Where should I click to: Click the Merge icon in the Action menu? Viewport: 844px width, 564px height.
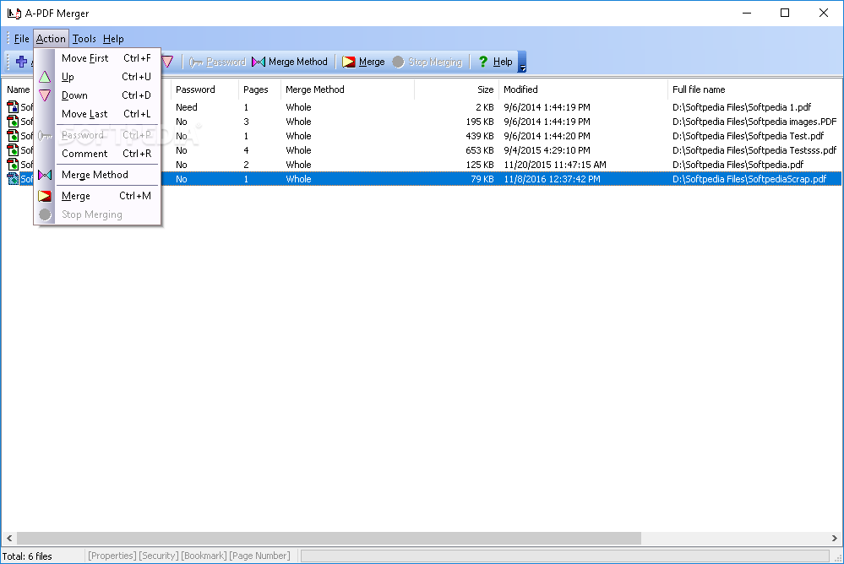click(45, 196)
